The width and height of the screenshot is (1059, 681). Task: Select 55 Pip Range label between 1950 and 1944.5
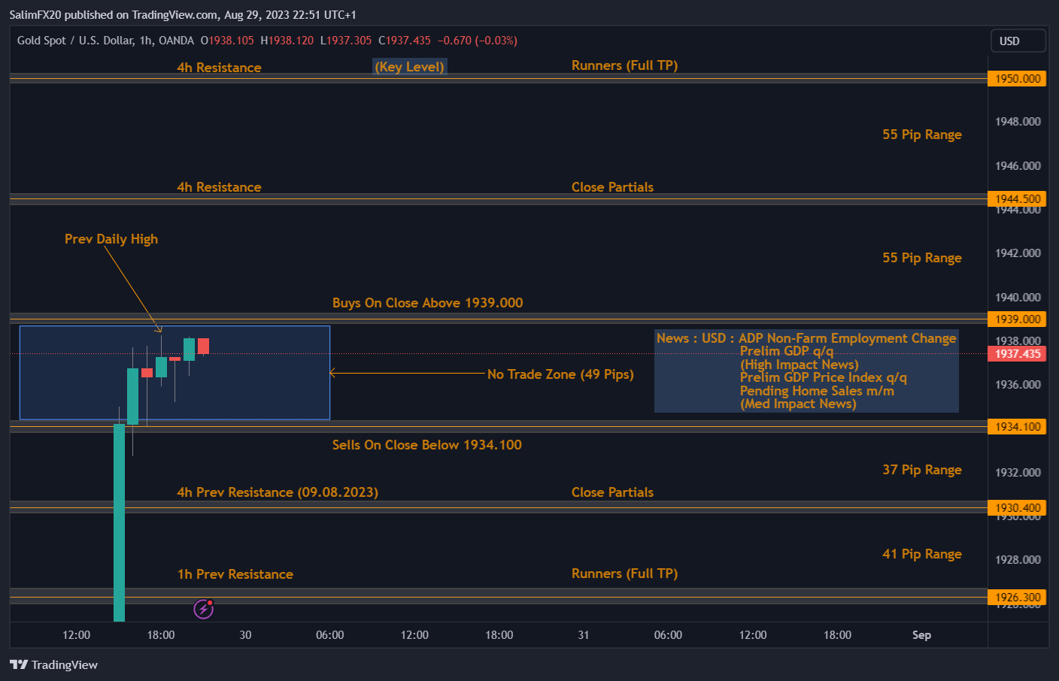922,135
